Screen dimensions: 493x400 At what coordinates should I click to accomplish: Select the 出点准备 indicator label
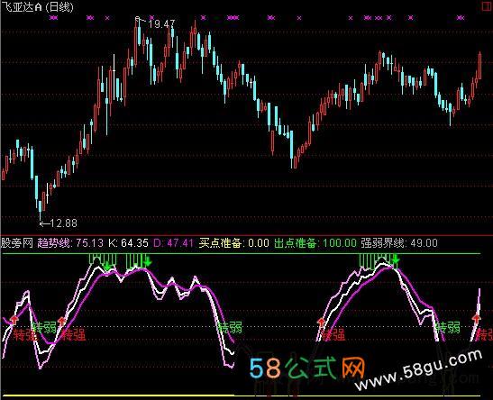click(x=295, y=243)
